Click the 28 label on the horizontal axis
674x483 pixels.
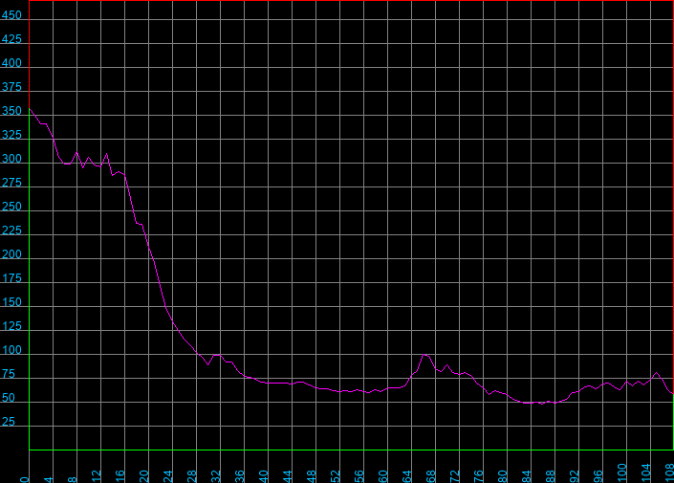(192, 476)
